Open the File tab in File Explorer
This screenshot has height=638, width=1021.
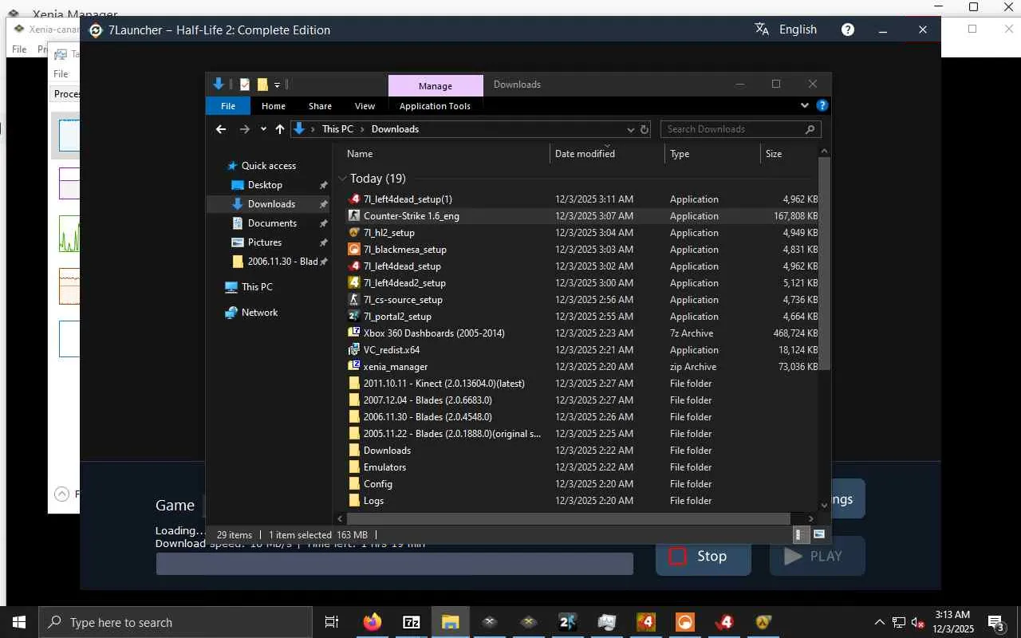click(x=228, y=106)
